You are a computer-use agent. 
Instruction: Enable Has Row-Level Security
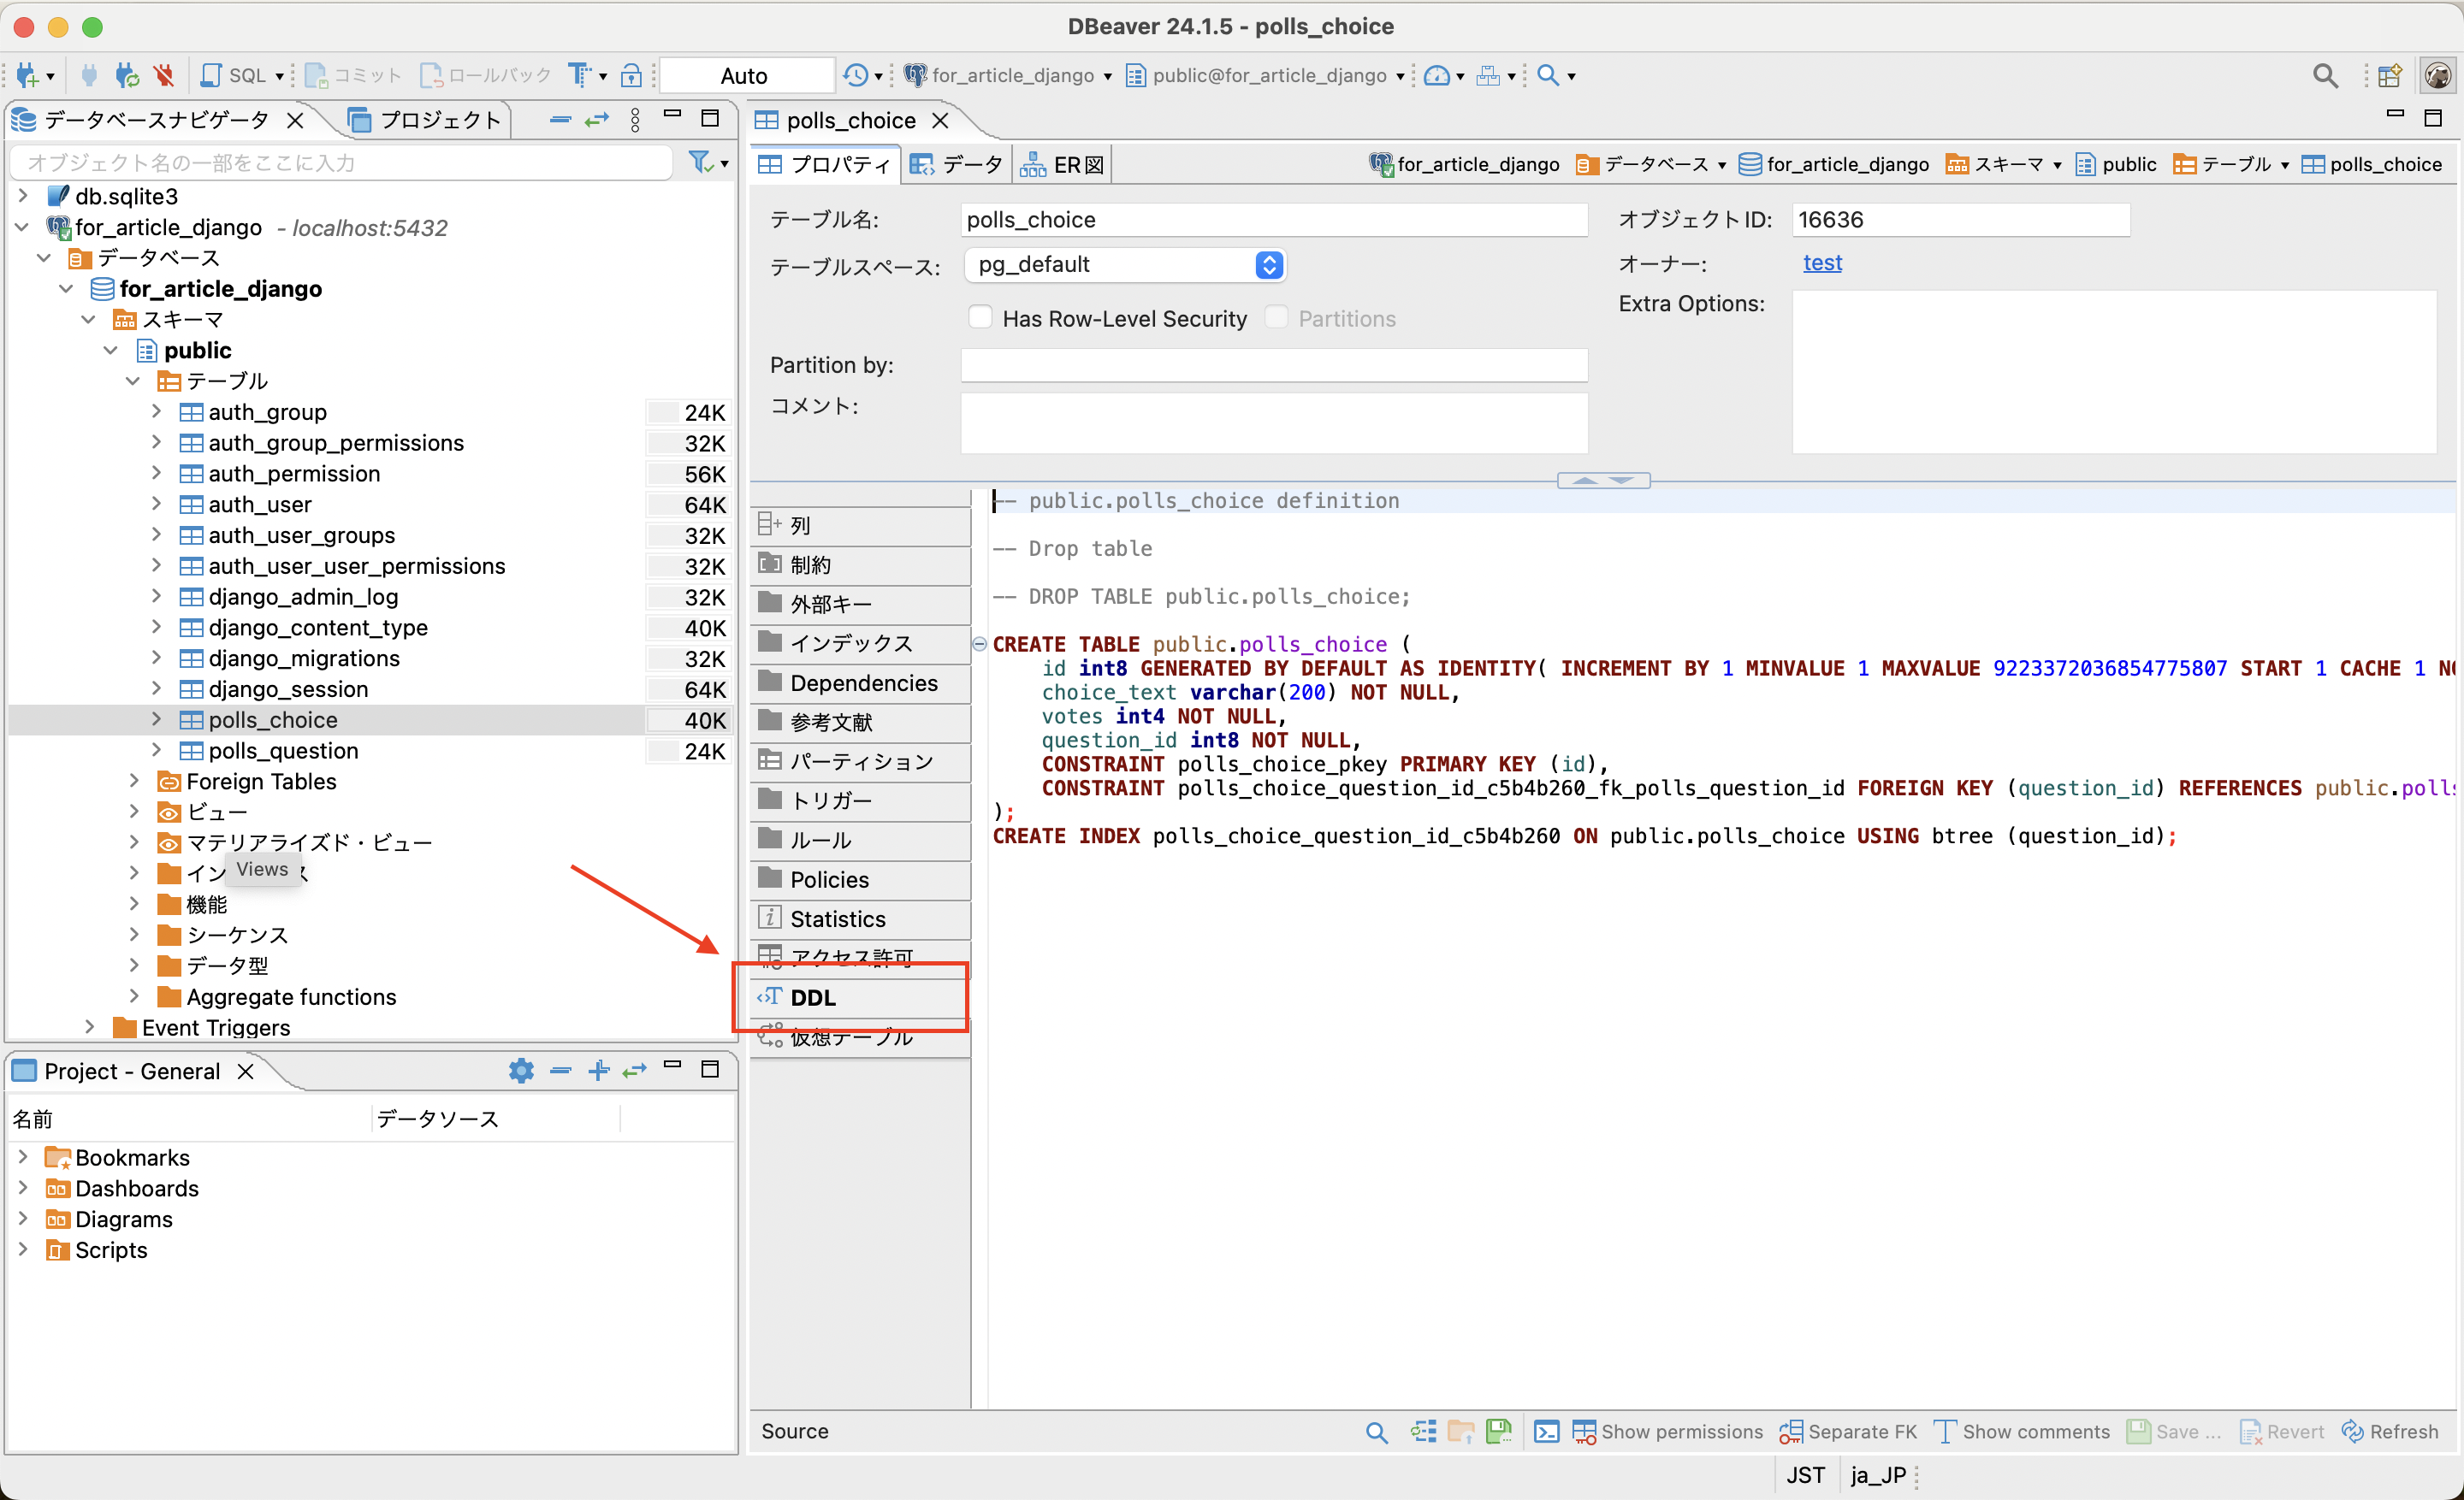coord(981,316)
